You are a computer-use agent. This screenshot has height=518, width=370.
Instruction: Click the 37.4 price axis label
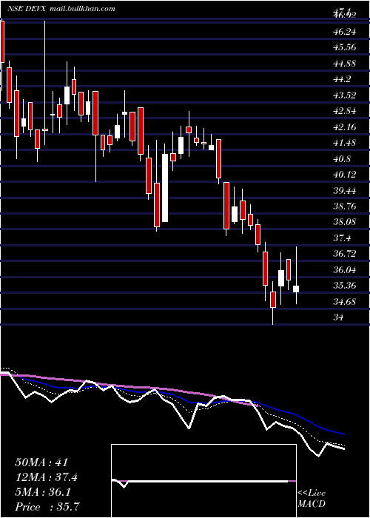[340, 238]
